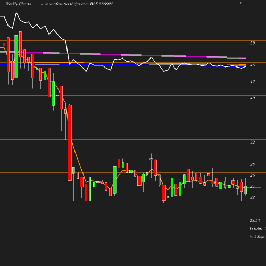
Task: Click the tall green candle near the chart's left edge
Action: (16, 56)
